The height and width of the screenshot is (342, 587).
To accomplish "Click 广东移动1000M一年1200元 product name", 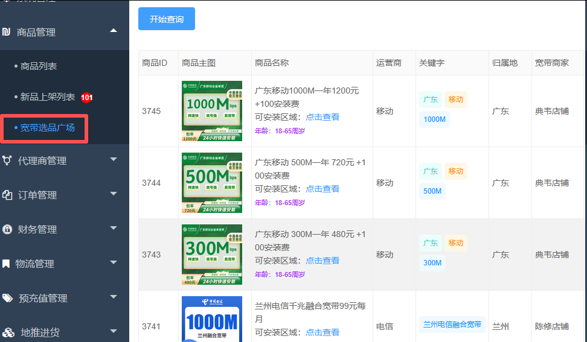I will [x=307, y=97].
